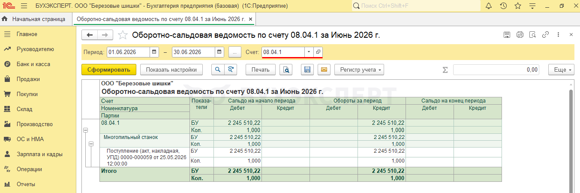The image size is (580, 193).
Task: Select the Поступление (акт, накладная, УПД) cell
Action: (x=144, y=157)
